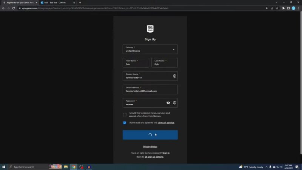
Task: Click the browser Back arrow
Action: pos(3,8)
